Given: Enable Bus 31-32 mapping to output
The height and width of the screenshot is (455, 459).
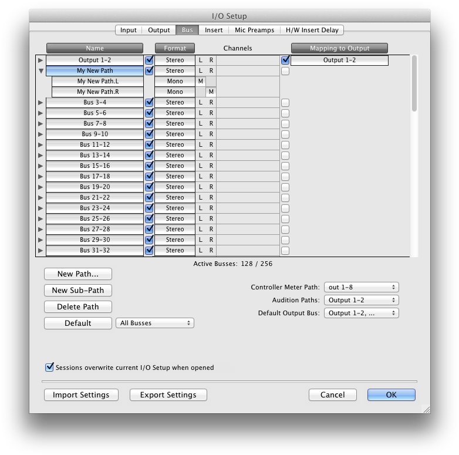Looking at the screenshot, I should coord(285,251).
